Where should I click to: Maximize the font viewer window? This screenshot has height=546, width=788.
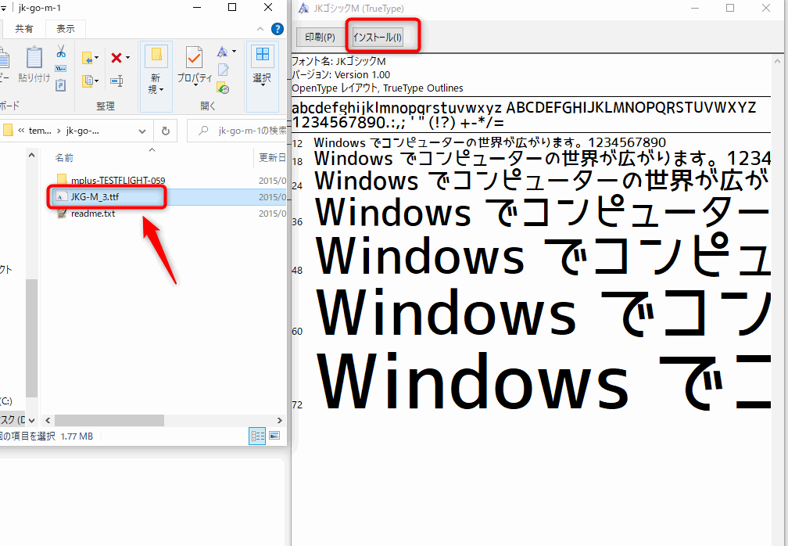[x=730, y=8]
